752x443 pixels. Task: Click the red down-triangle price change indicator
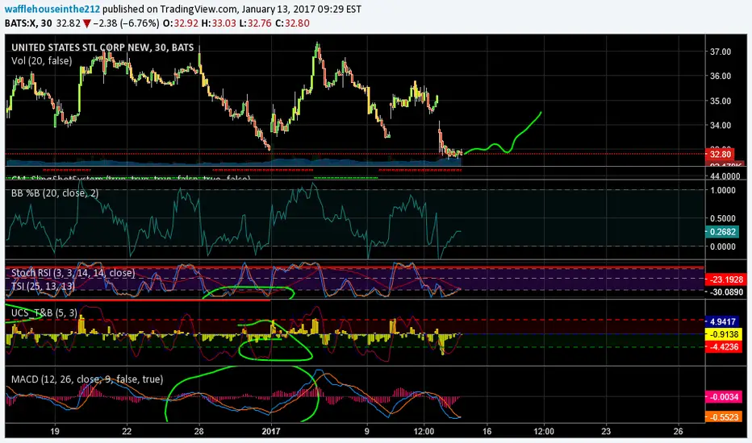86,23
